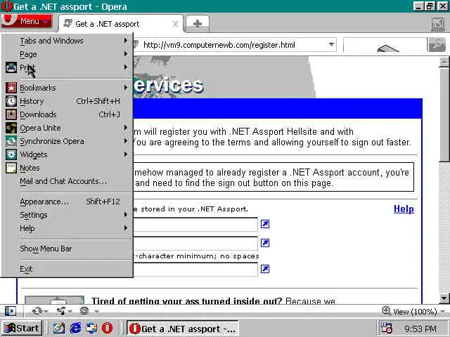Click the printer icon beside Print

[11, 67]
